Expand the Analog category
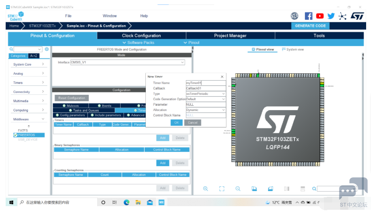The image size is (371, 211). (29, 73)
